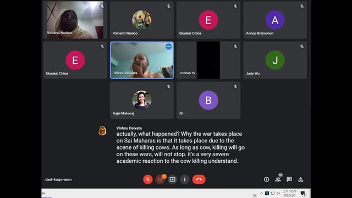Image resolution: width=352 pixels, height=198 pixels.
Task: Open the taskbar network icon
Action: (x=273, y=193)
